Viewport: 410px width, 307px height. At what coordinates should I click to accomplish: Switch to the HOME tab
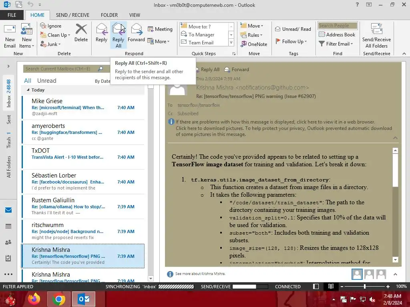click(37, 15)
